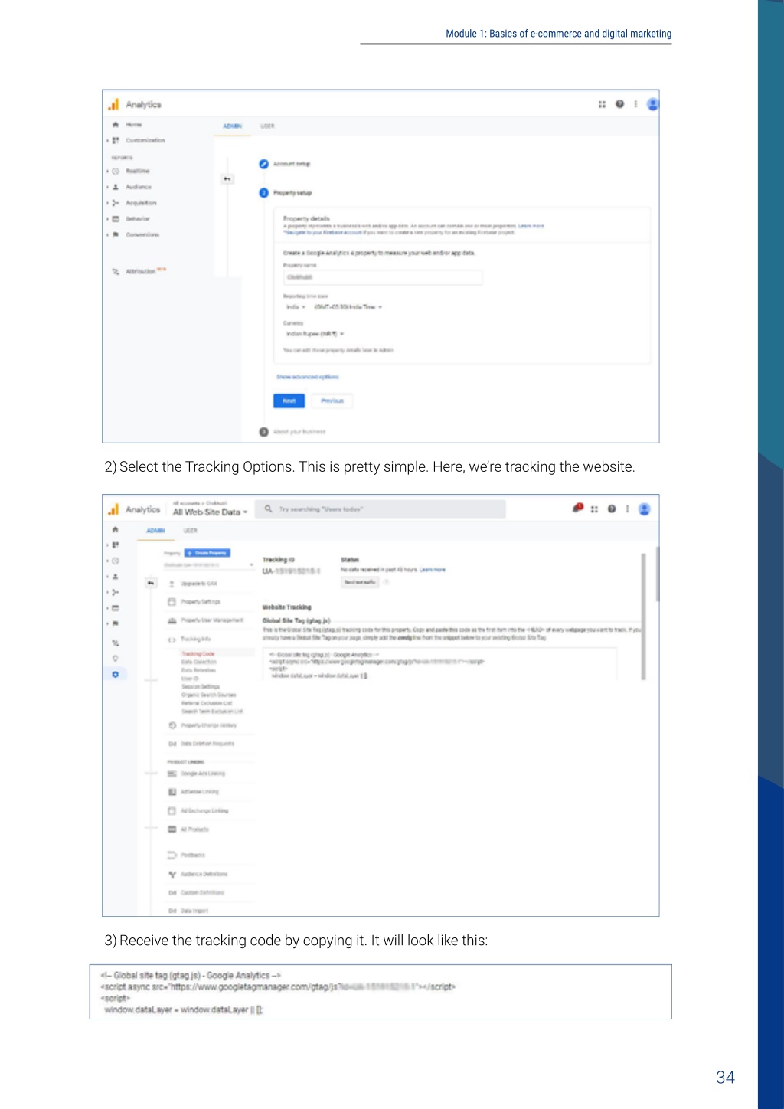Click the Property name input field
Image resolution: width=784 pixels, height=1109 pixels.
point(383,277)
